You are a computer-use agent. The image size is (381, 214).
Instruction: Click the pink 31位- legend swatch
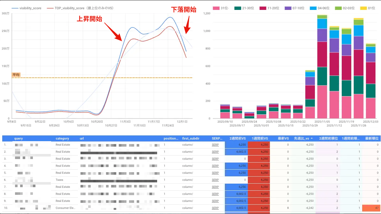pos(216,8)
